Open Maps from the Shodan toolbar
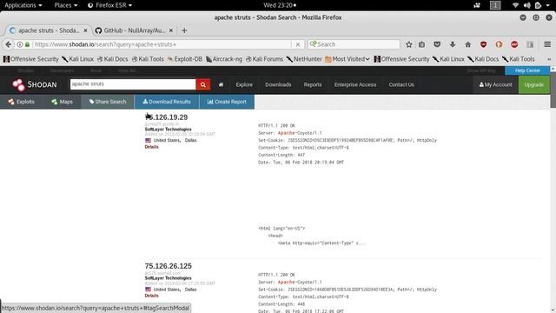 click(62, 102)
